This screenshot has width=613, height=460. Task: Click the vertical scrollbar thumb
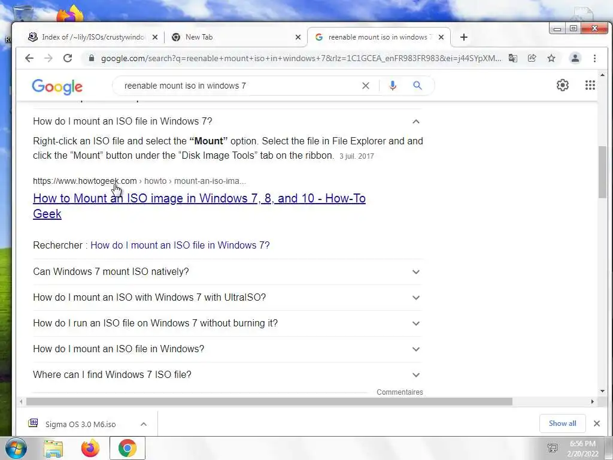tap(602, 172)
